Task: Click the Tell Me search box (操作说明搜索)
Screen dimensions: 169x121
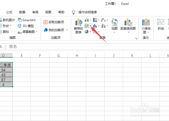Action: (x=88, y=12)
